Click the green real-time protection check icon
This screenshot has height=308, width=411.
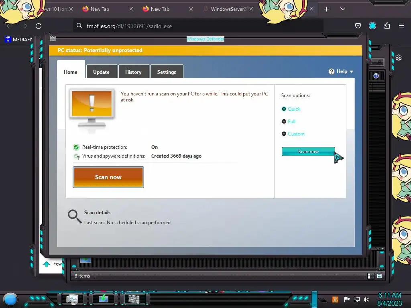point(76,147)
